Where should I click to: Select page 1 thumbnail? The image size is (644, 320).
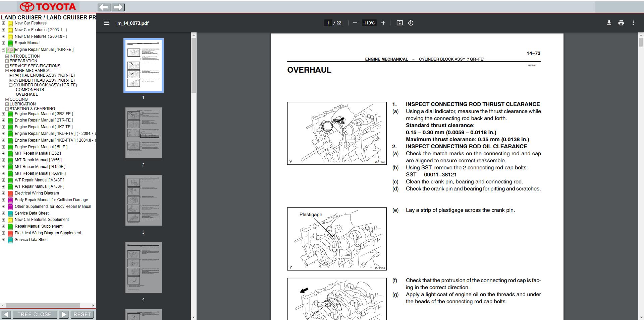click(144, 66)
